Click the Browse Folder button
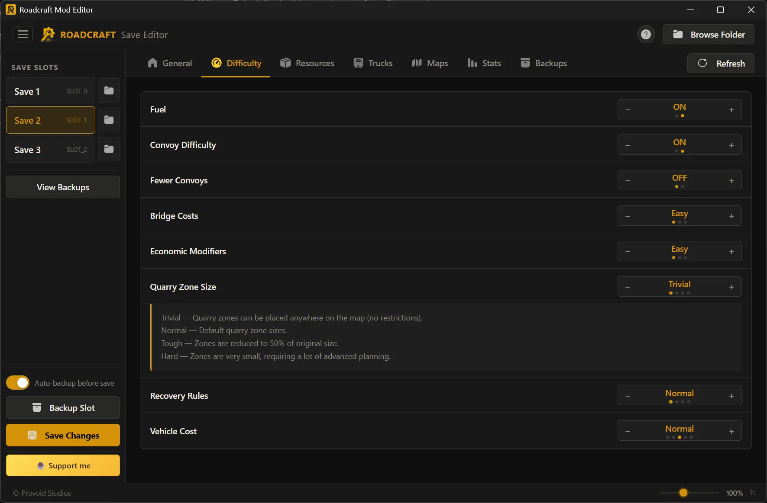 (709, 35)
